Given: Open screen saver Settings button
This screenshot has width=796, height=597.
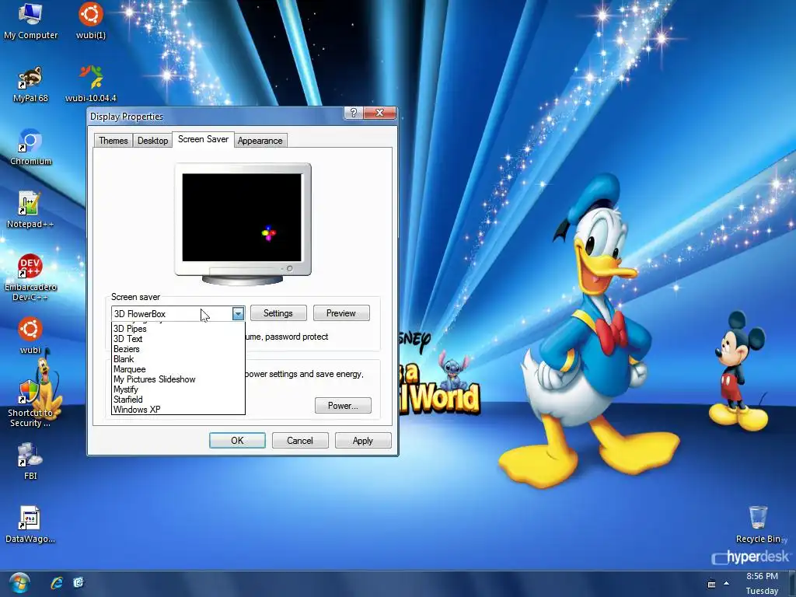Looking at the screenshot, I should [x=278, y=313].
